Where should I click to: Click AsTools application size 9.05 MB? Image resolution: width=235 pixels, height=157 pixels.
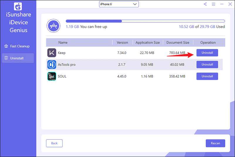[x=147, y=65]
